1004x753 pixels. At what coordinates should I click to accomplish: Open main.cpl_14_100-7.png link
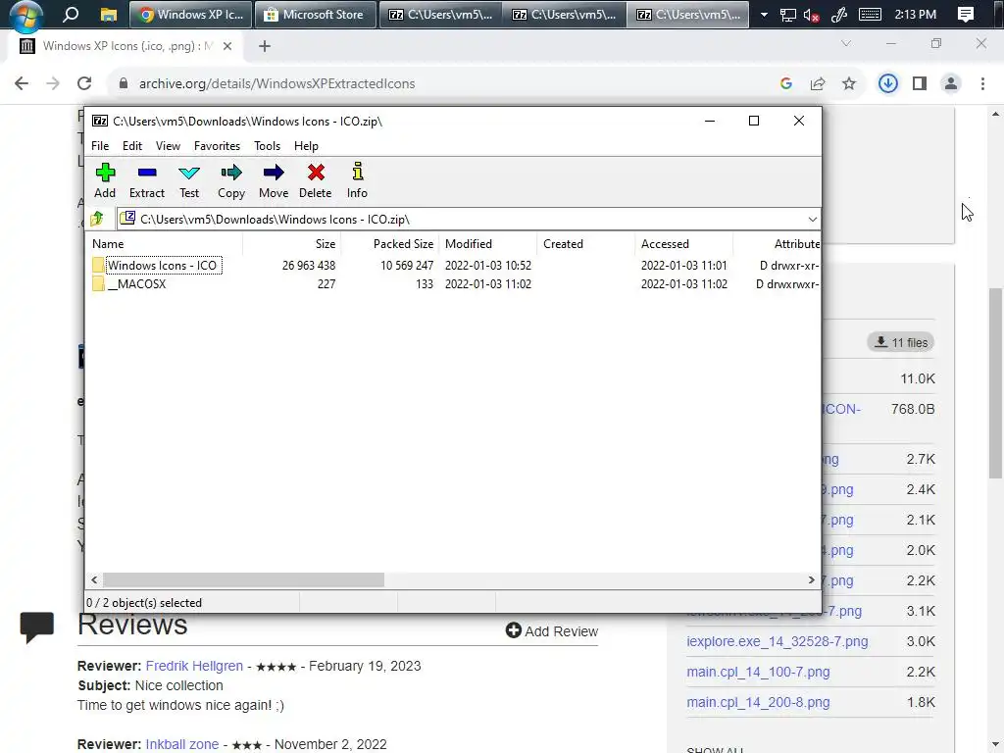758,672
